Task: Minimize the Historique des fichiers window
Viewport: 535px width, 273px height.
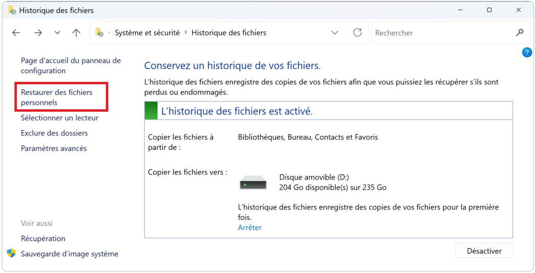Action: pos(460,10)
